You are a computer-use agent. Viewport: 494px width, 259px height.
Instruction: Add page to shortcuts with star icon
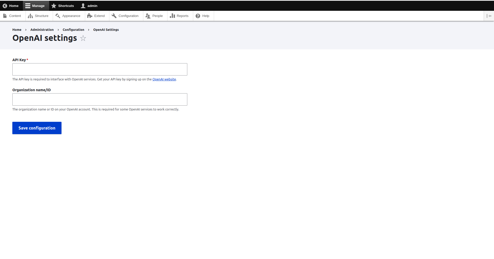point(83,38)
